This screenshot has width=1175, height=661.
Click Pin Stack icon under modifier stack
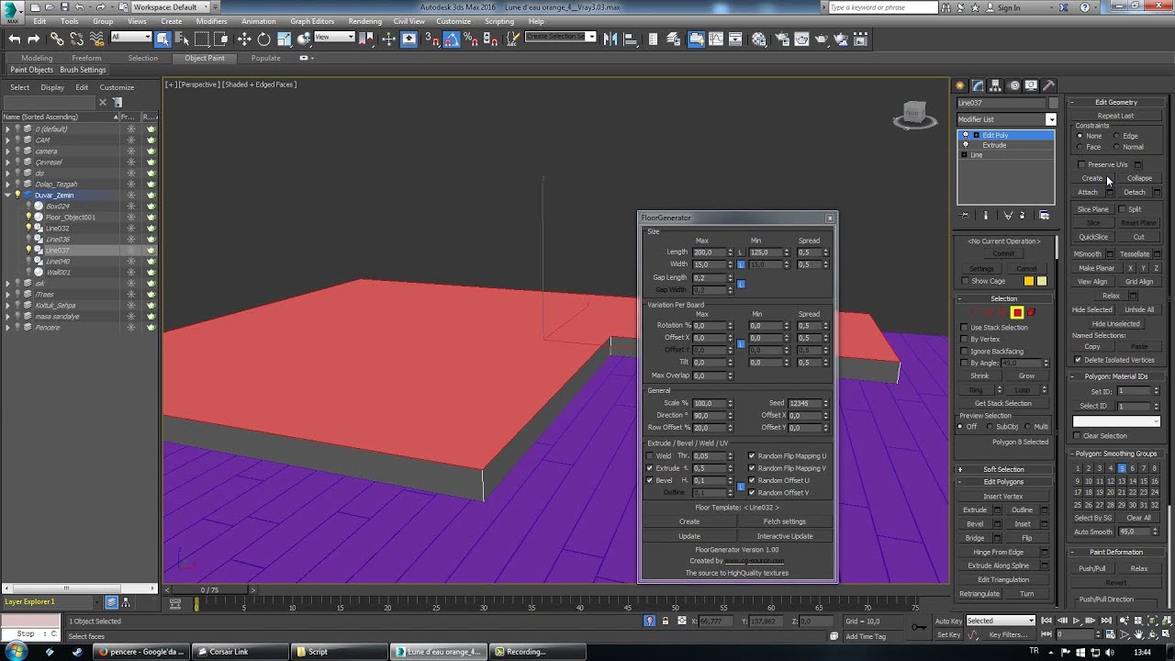click(x=965, y=215)
